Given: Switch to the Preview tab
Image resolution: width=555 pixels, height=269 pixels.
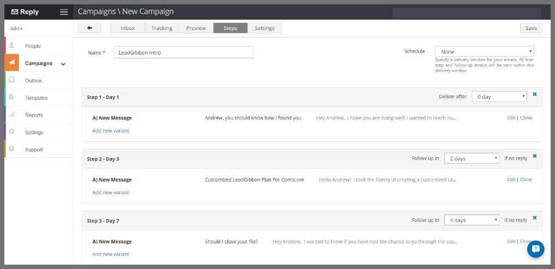Looking at the screenshot, I should 196,28.
